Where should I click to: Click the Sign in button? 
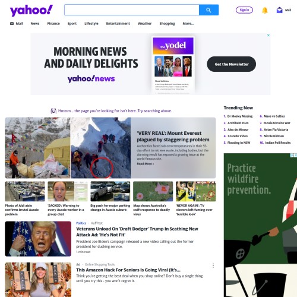click(x=244, y=10)
